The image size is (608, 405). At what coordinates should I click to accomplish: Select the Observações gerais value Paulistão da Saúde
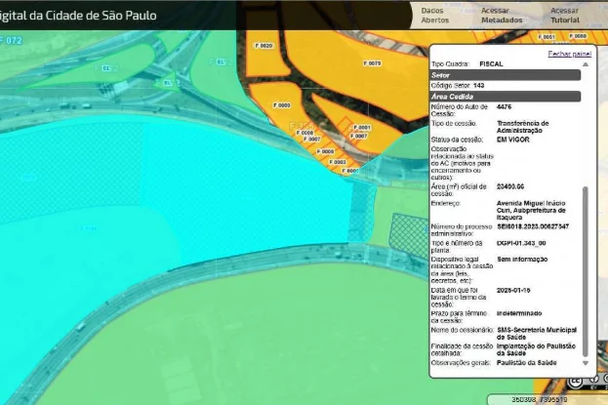click(527, 363)
